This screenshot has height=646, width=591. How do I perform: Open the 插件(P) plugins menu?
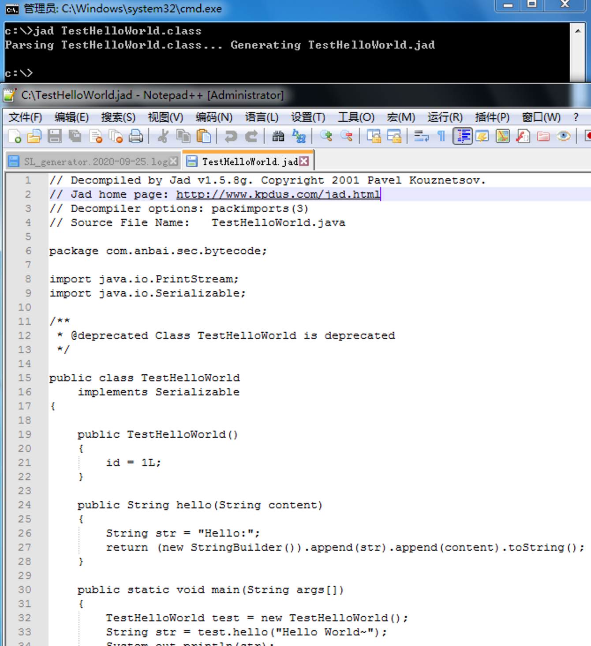click(x=492, y=117)
